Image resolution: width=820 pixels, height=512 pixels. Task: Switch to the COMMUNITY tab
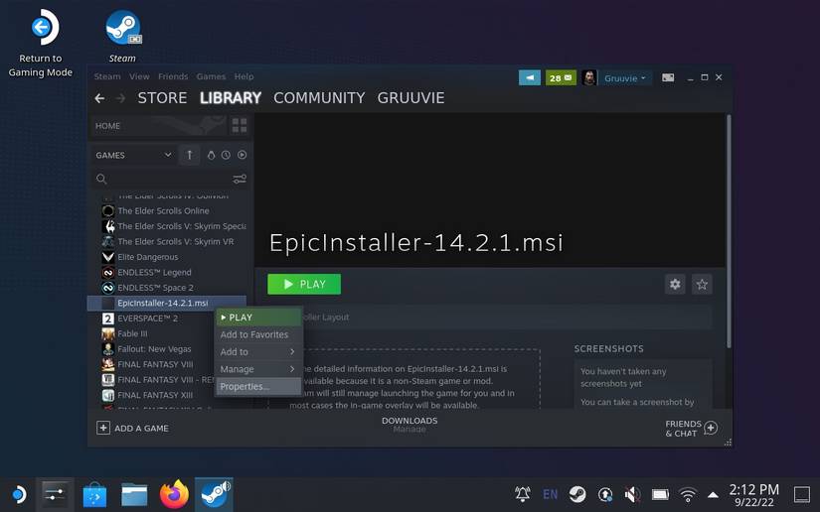[319, 98]
